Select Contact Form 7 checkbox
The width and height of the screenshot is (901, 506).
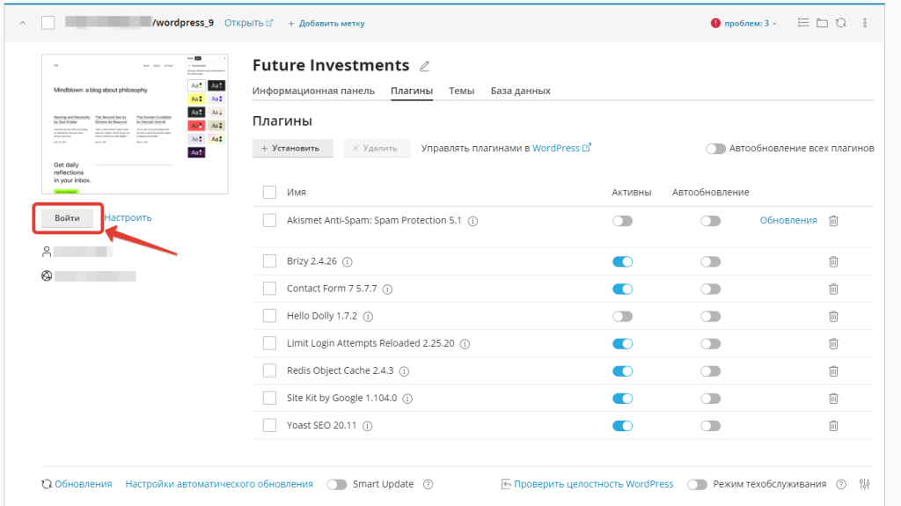tap(269, 289)
